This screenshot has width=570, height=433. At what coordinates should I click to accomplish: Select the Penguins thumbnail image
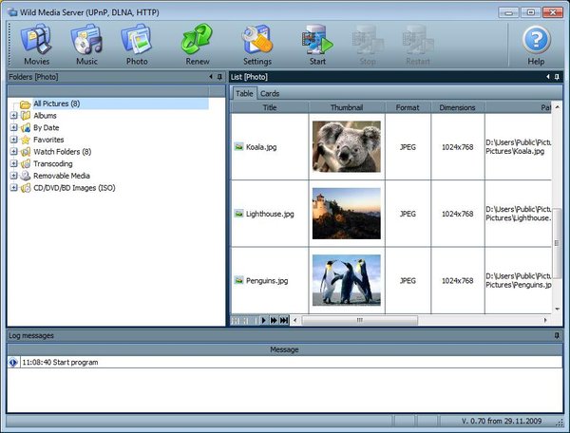click(x=346, y=280)
